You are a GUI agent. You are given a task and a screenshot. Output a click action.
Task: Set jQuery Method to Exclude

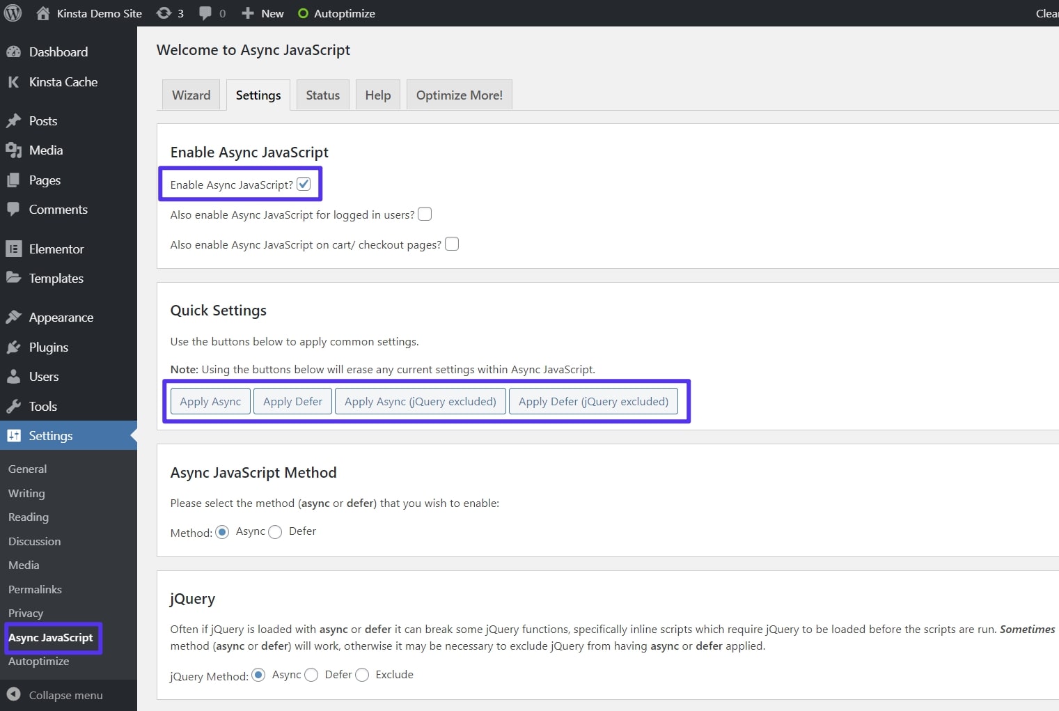[x=362, y=675]
